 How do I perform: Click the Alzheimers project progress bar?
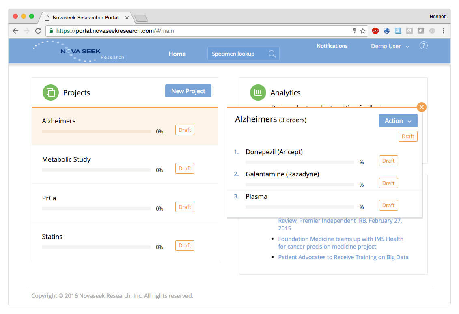[96, 131]
